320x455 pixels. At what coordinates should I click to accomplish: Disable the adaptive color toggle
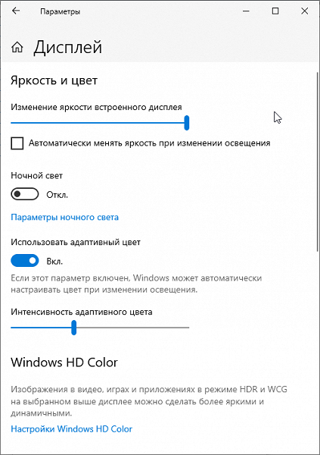coord(25,261)
